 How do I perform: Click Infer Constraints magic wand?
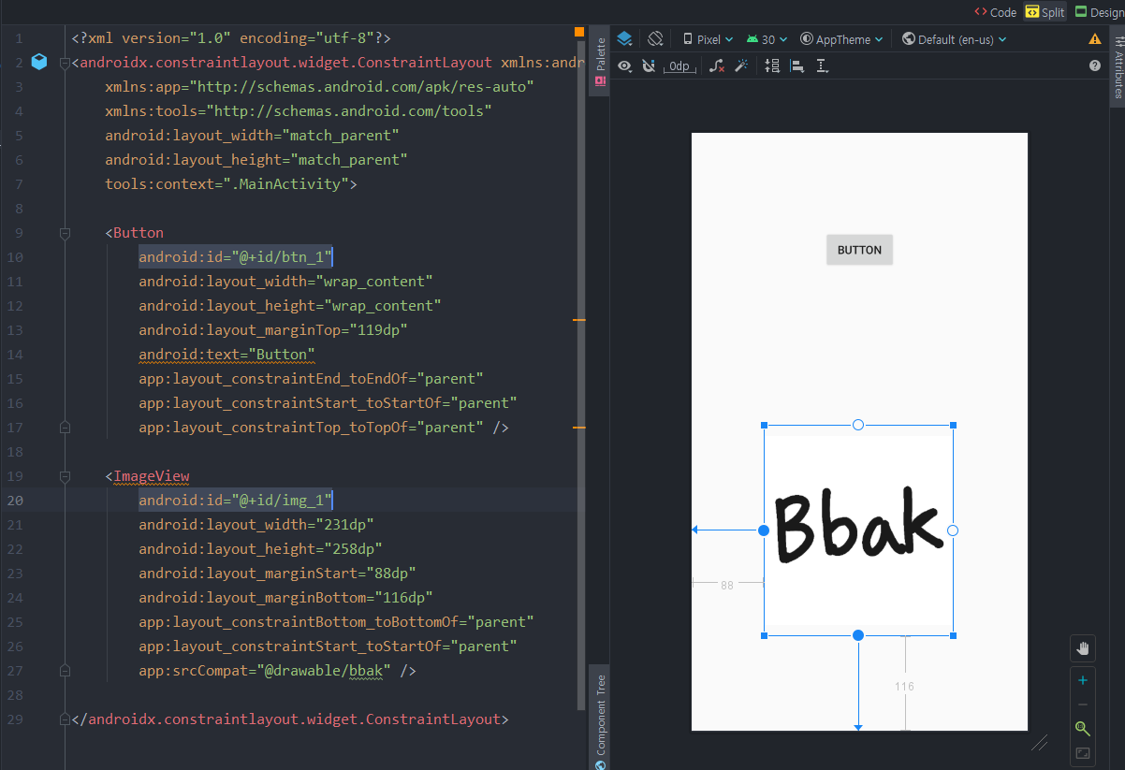(x=740, y=66)
